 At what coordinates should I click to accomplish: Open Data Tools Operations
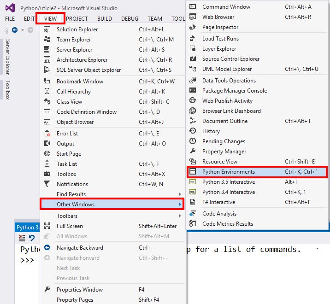pos(257,80)
